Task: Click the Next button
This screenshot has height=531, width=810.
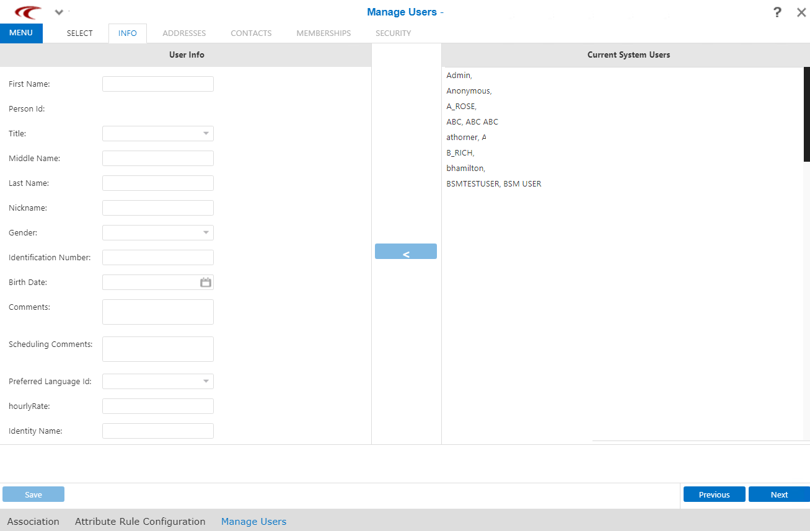Action: pos(778,494)
